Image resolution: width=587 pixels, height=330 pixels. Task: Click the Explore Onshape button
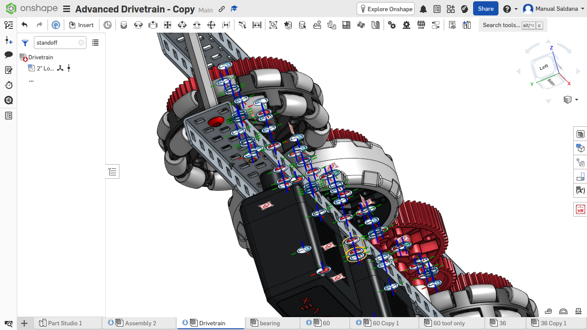(385, 9)
